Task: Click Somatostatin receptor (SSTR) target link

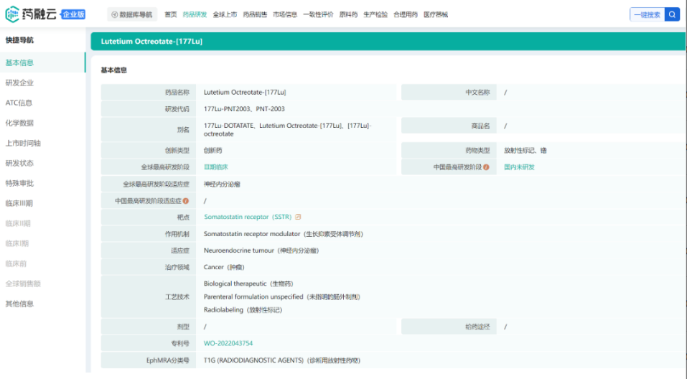Action: (248, 217)
